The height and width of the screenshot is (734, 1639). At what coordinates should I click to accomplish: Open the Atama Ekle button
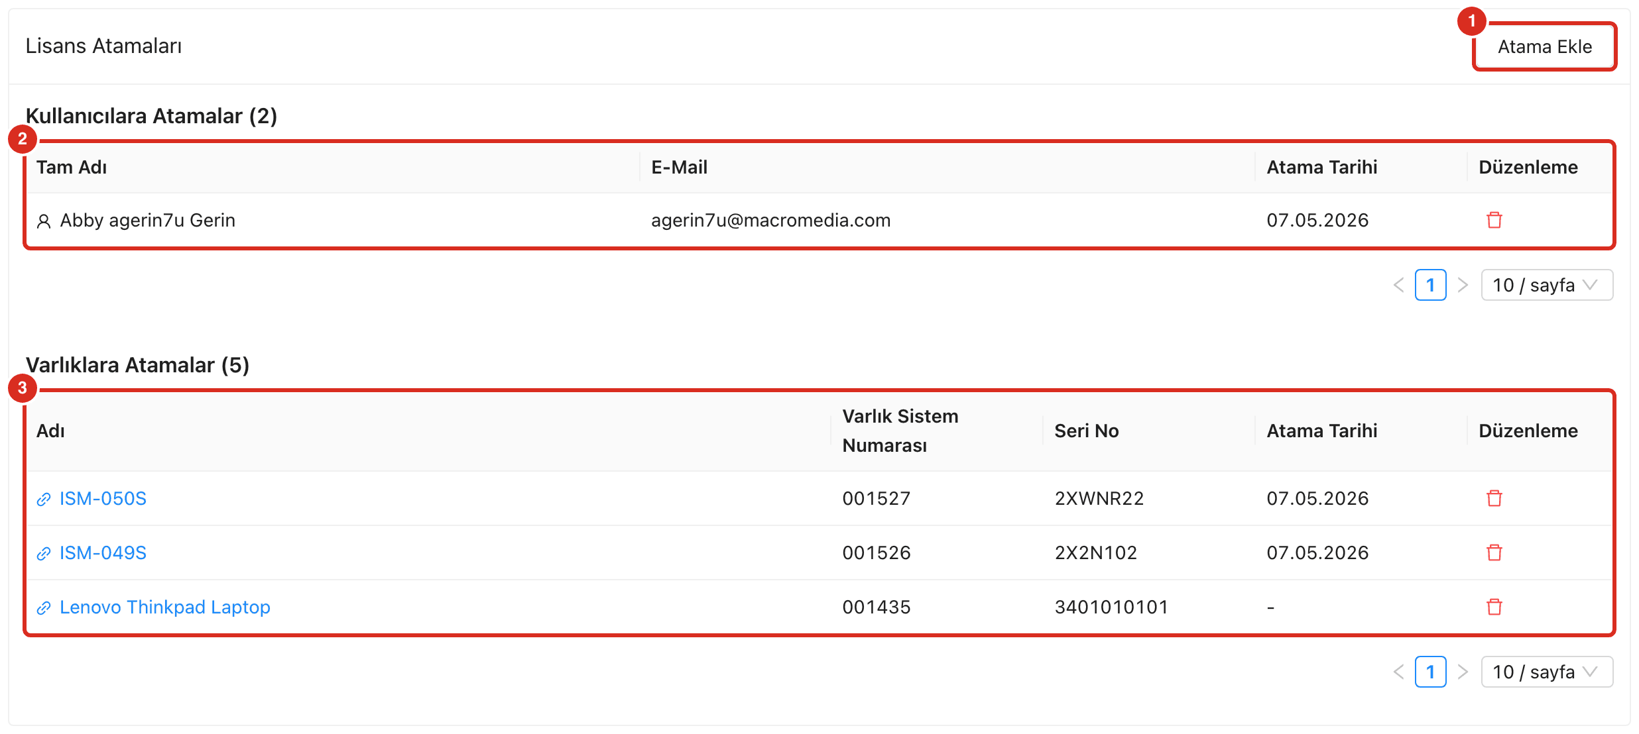click(1544, 46)
